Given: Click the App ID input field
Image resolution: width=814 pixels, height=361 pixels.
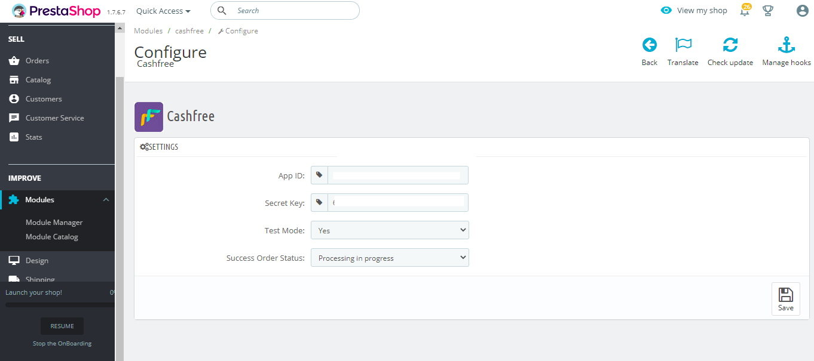Looking at the screenshot, I should click(x=398, y=175).
